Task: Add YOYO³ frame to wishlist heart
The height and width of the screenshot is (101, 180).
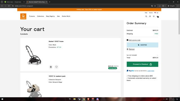Action: [56, 67]
